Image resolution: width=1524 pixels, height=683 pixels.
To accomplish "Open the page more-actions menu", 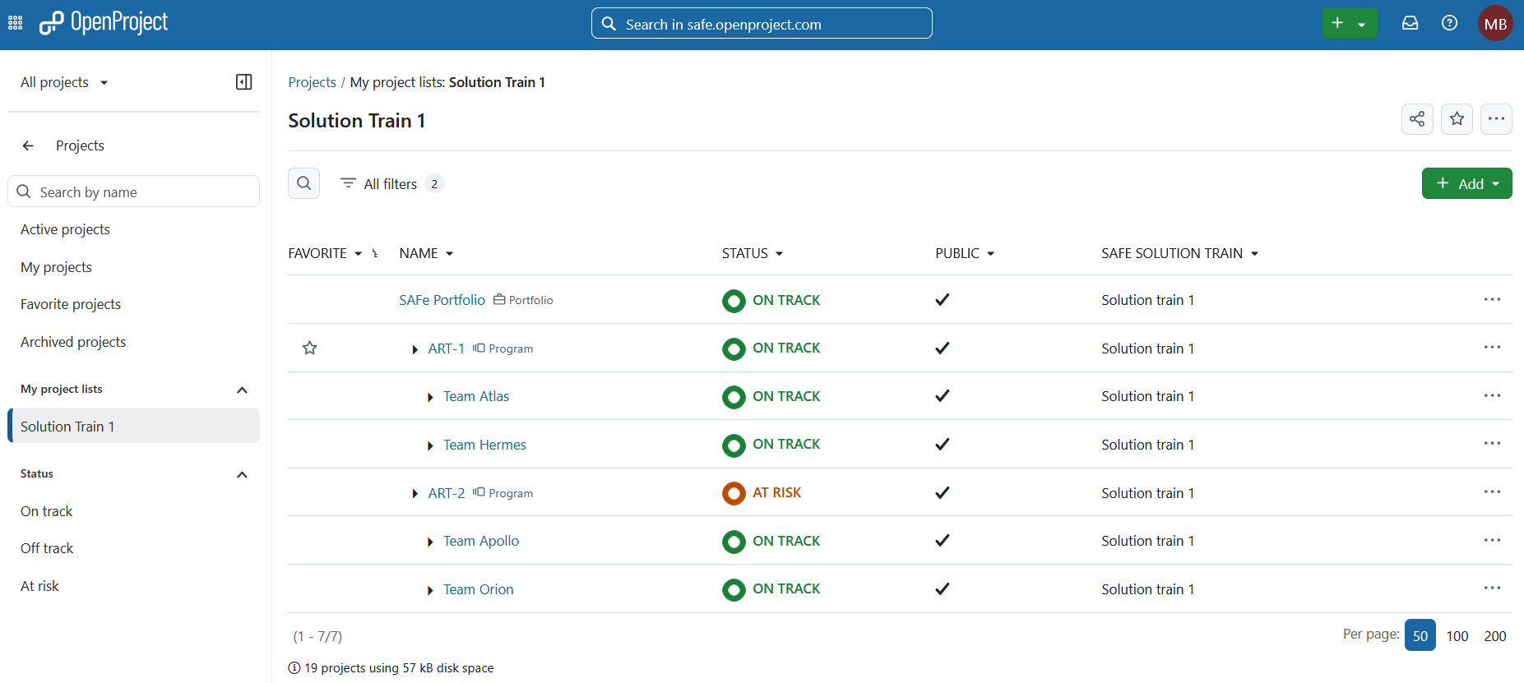I will [1496, 119].
